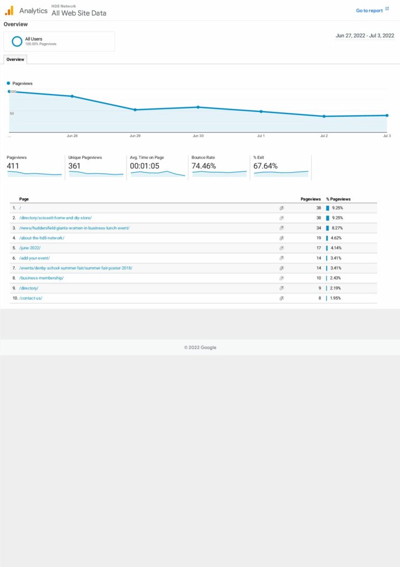This screenshot has height=567, width=400.
Task: Open external link icon for june-2022 row
Action: coord(281,248)
